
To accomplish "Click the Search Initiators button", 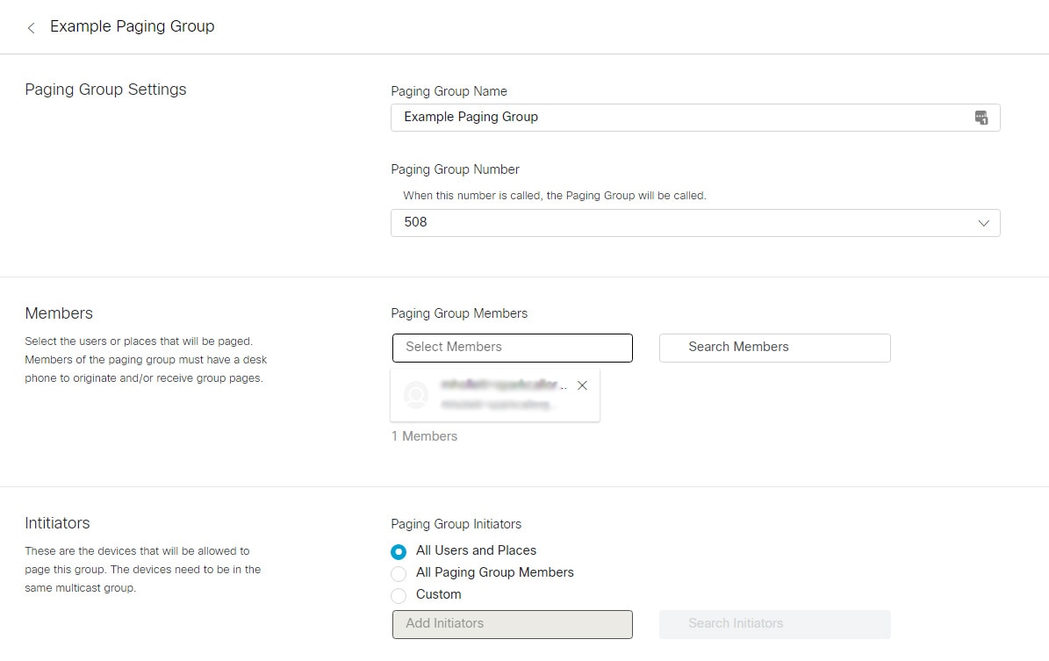I will 773,623.
